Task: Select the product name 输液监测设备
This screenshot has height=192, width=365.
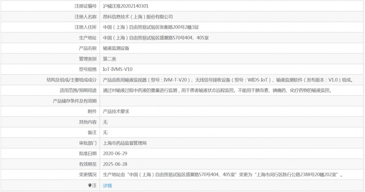Action: pos(116,48)
